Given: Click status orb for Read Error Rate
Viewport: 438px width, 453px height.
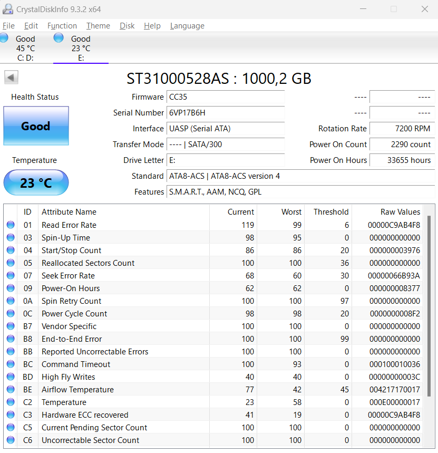Looking at the screenshot, I should pos(11,225).
